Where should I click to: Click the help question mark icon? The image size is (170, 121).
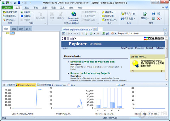point(167,7)
